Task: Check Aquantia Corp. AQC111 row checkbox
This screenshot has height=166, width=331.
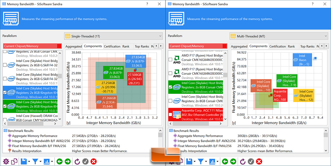Action: tap(170, 115)
